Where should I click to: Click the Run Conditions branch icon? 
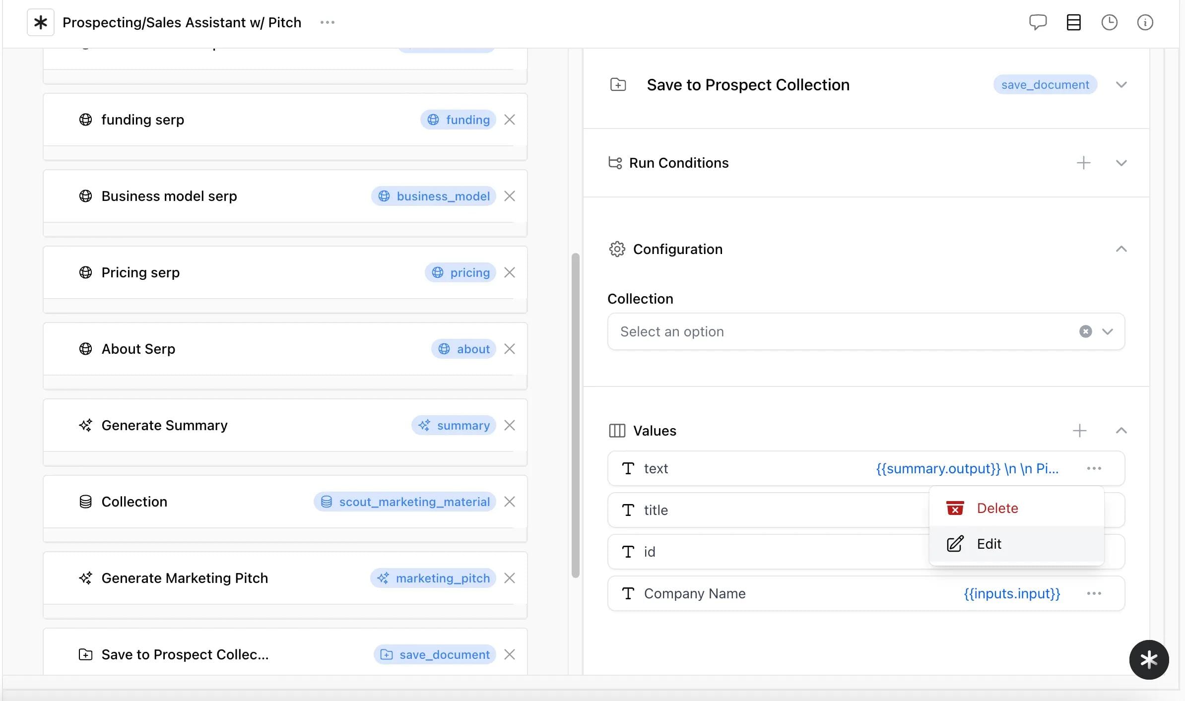pos(615,163)
